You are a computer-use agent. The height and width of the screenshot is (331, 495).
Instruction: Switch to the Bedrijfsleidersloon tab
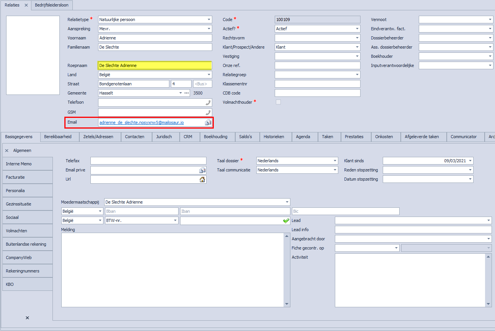click(x=51, y=5)
